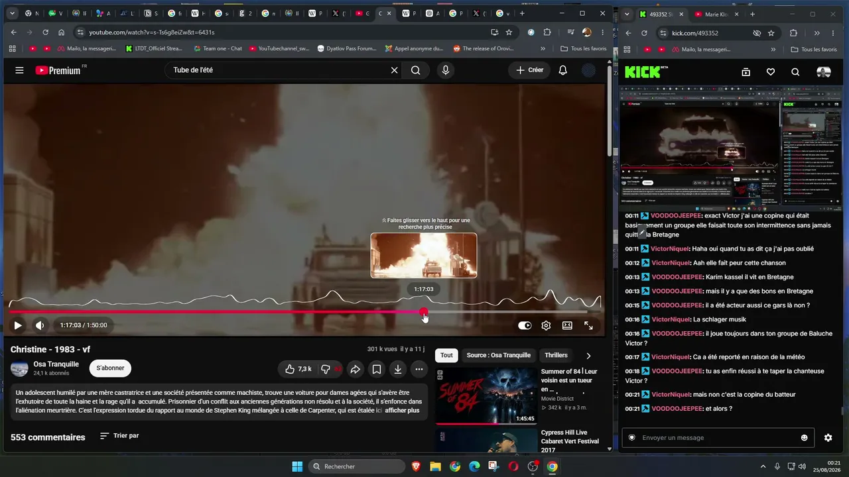Image resolution: width=849 pixels, height=477 pixels.
Task: Dislike the Christine video
Action: coord(330,369)
